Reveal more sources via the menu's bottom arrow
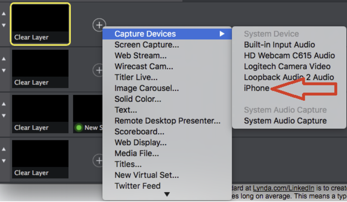The height and width of the screenshot is (202, 347). coord(167,194)
